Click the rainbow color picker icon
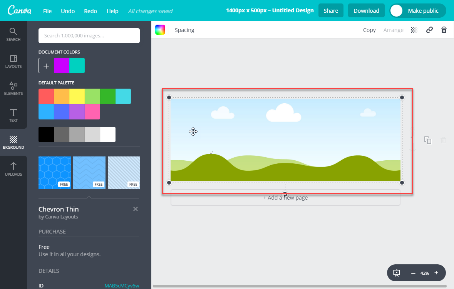Screen dimensions: 454x289 pyautogui.click(x=160, y=30)
